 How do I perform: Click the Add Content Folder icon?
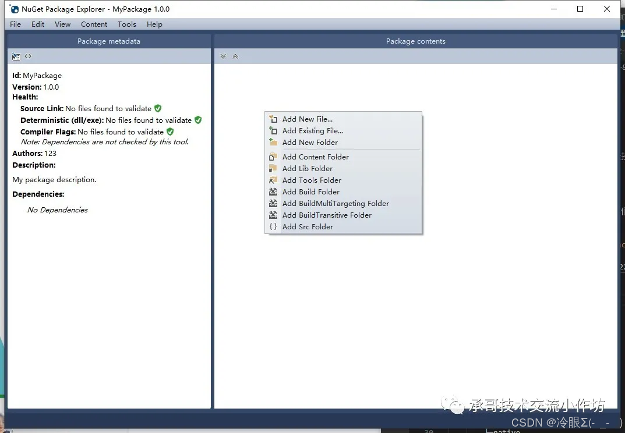(x=273, y=157)
